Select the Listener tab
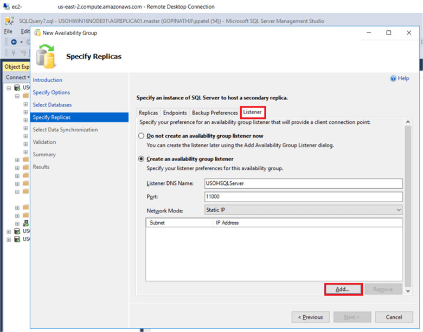This screenshot has height=332, width=423. [x=253, y=112]
